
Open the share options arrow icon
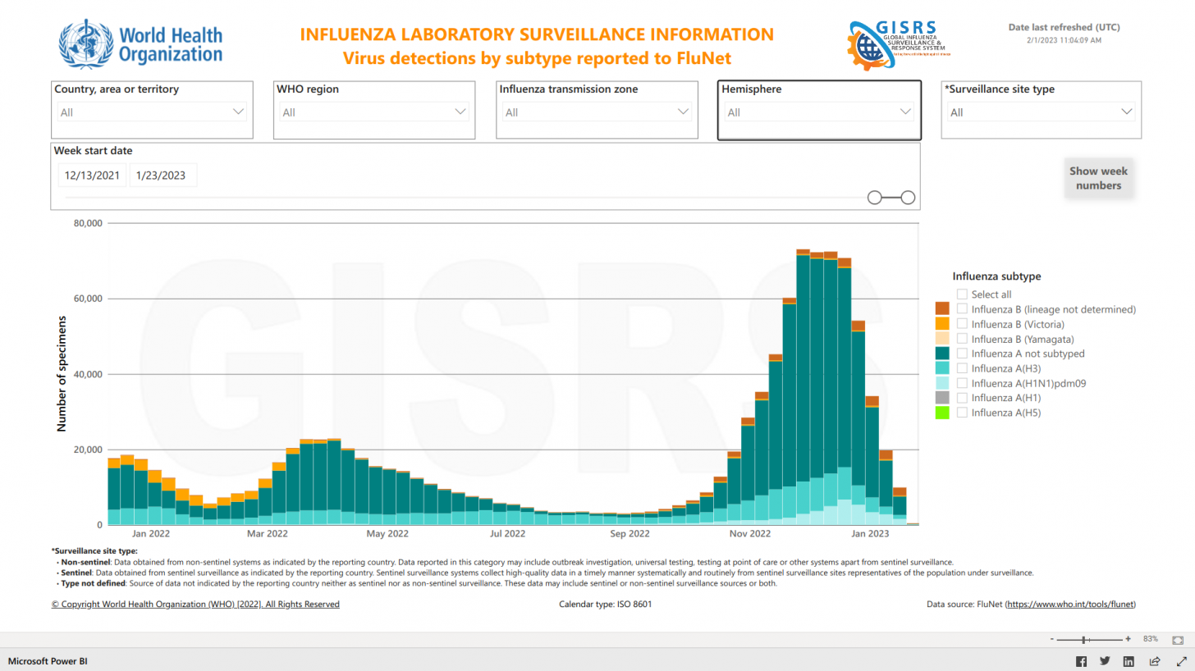click(x=1154, y=660)
